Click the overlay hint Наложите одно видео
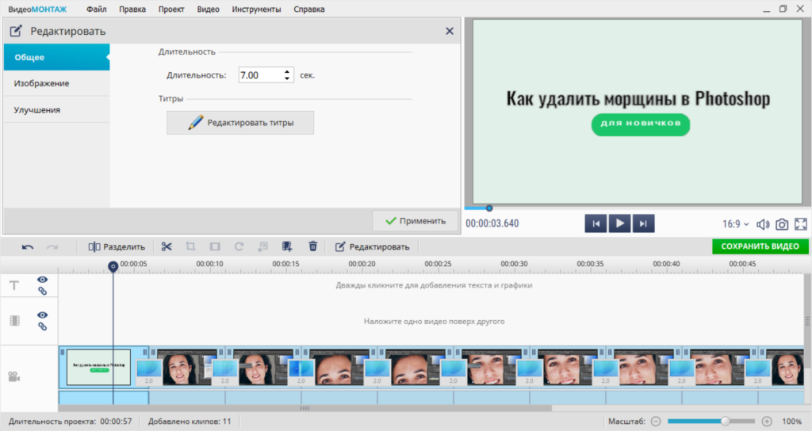Viewport: 812px width, 431px height. point(434,322)
